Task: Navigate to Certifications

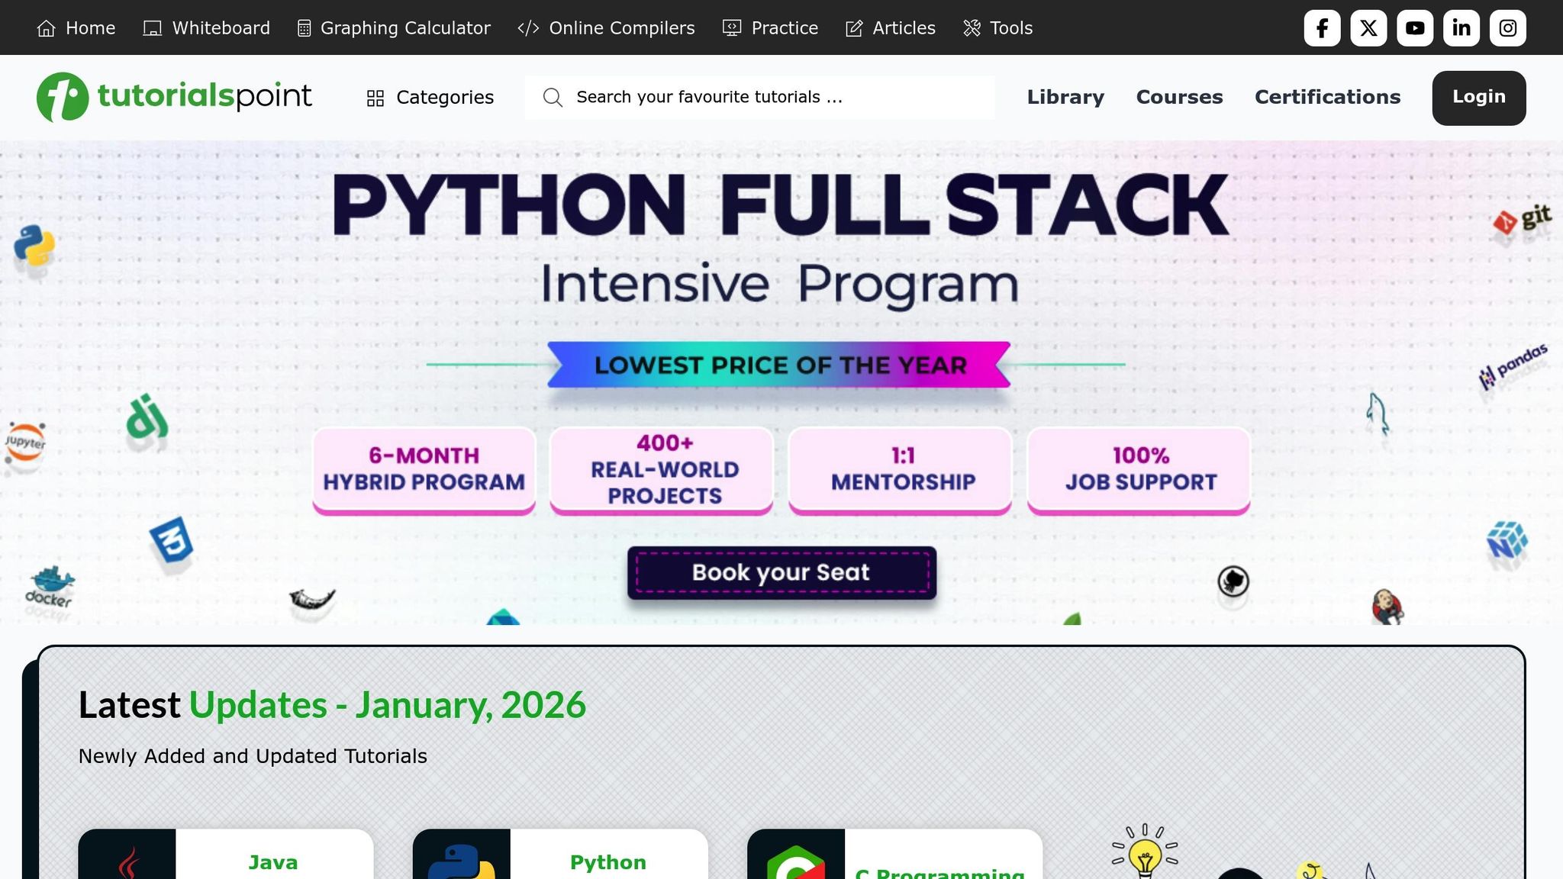Action: point(1327,97)
